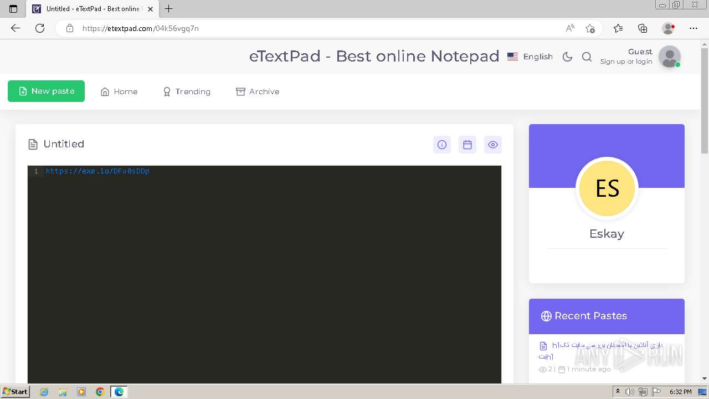Click the Edge taskbar icon
This screenshot has height=399, width=709.
click(x=119, y=392)
